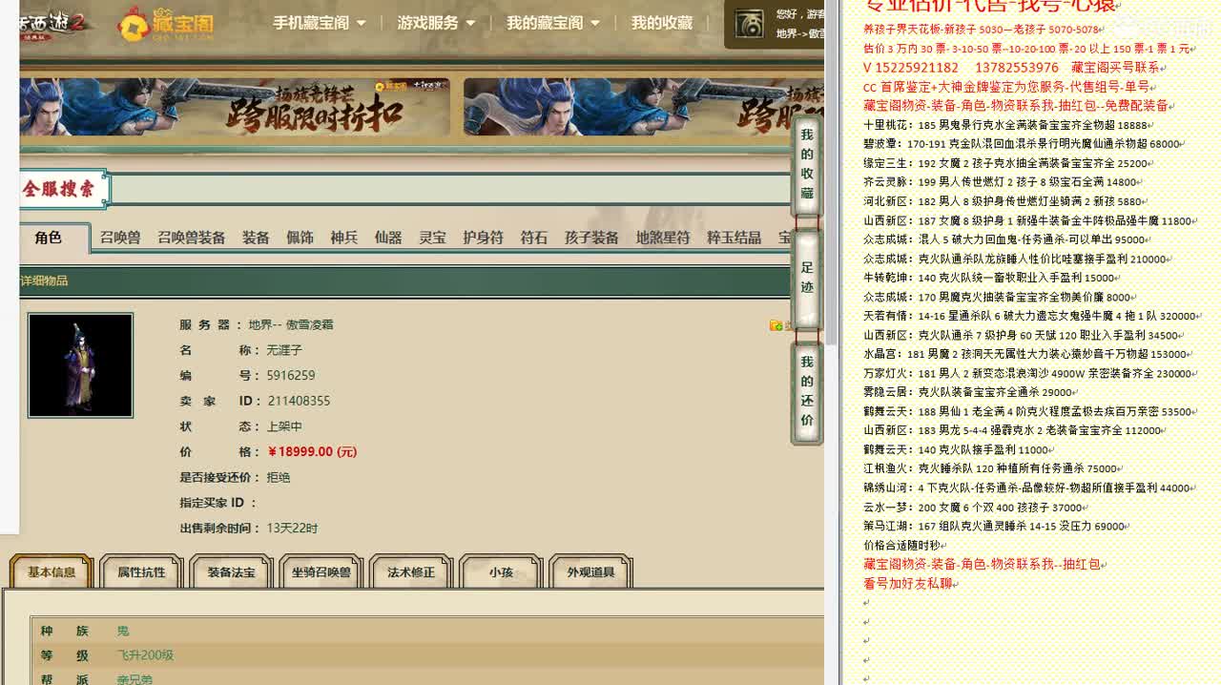Open the 我的藏宝阁 dropdown
1221x685 pixels.
click(x=553, y=23)
